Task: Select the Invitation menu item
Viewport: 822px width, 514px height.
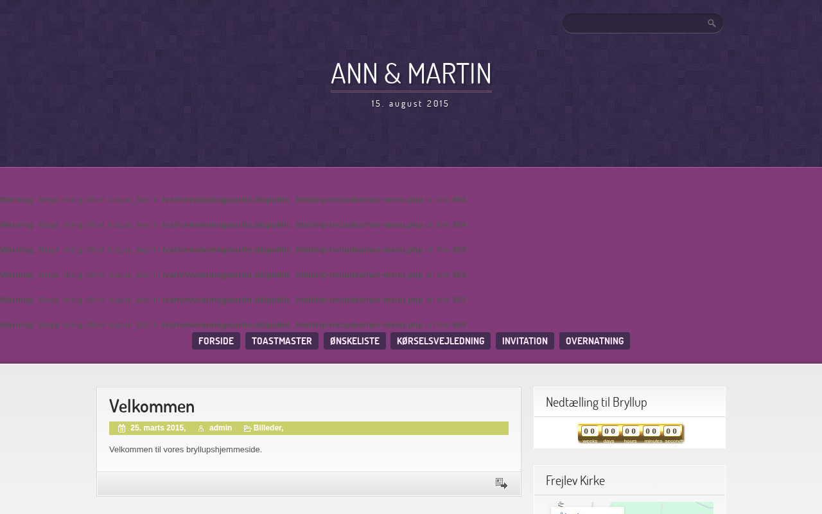Action: pos(525,341)
